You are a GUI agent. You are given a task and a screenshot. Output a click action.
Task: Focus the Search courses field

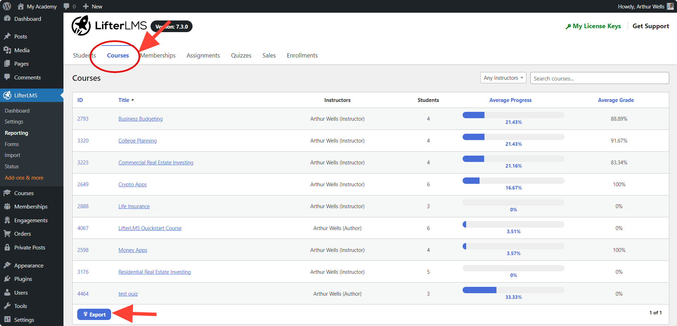pyautogui.click(x=599, y=78)
